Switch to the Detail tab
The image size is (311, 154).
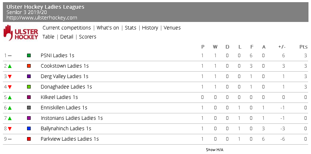pyautogui.click(x=66, y=37)
